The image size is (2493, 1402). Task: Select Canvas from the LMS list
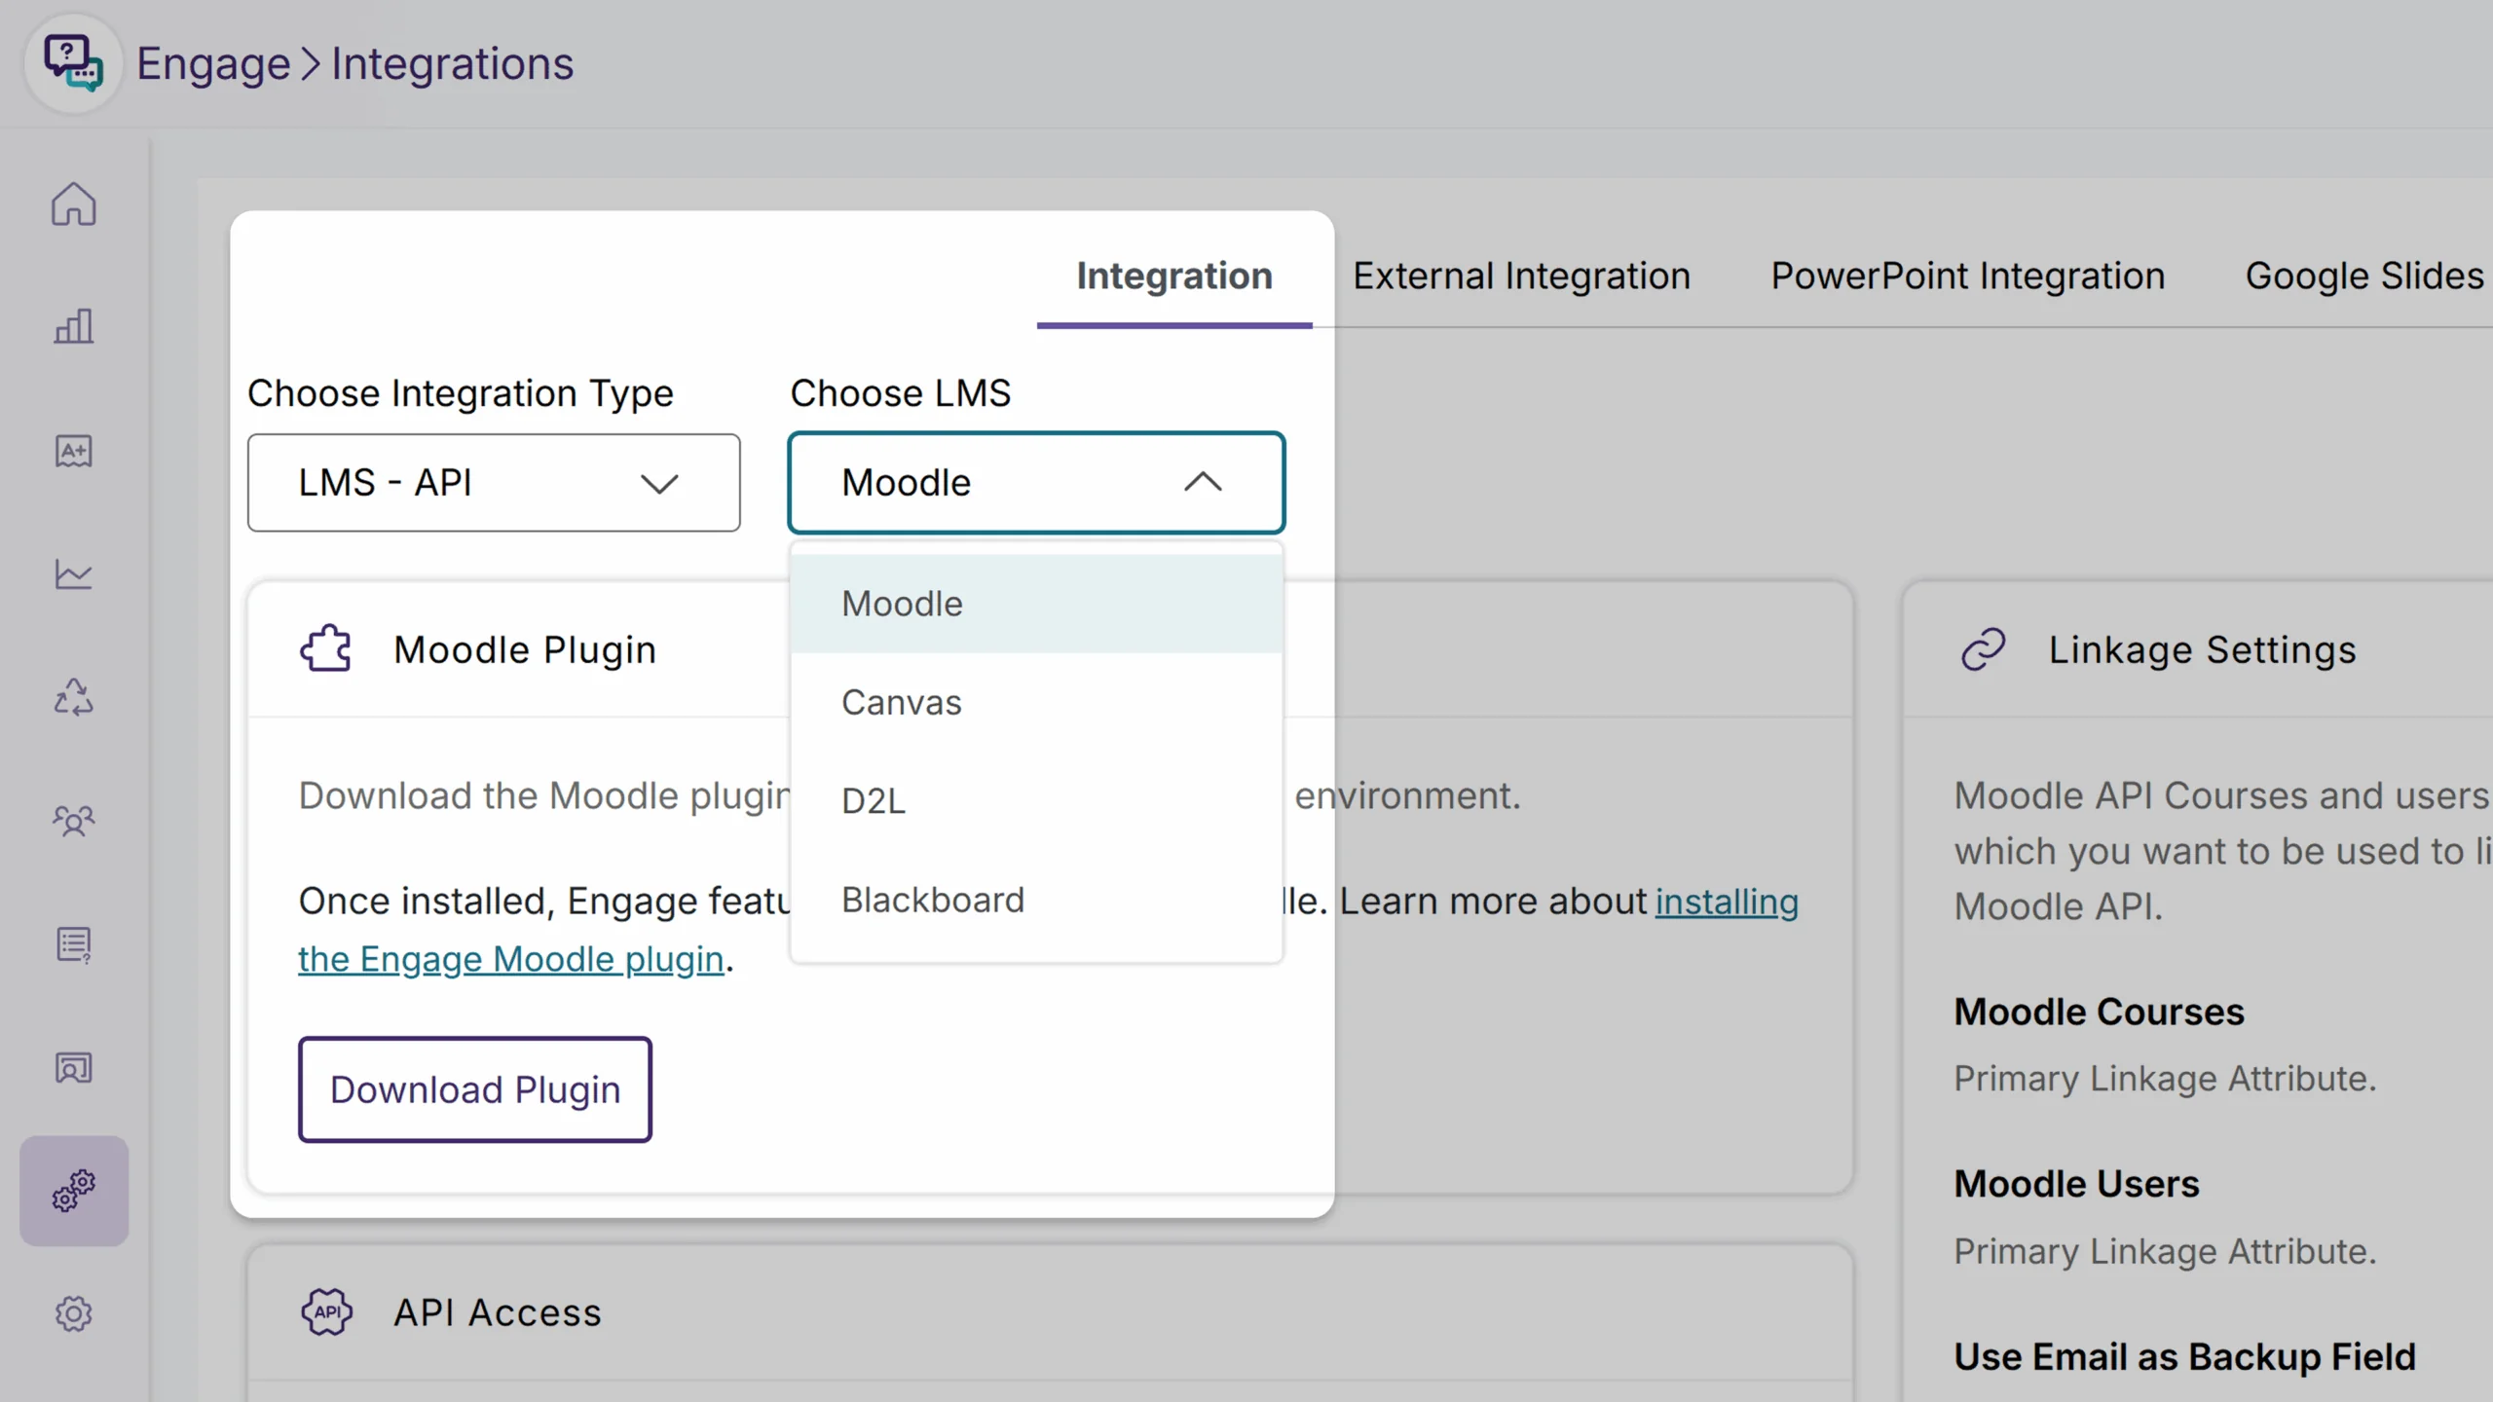pyautogui.click(x=901, y=701)
